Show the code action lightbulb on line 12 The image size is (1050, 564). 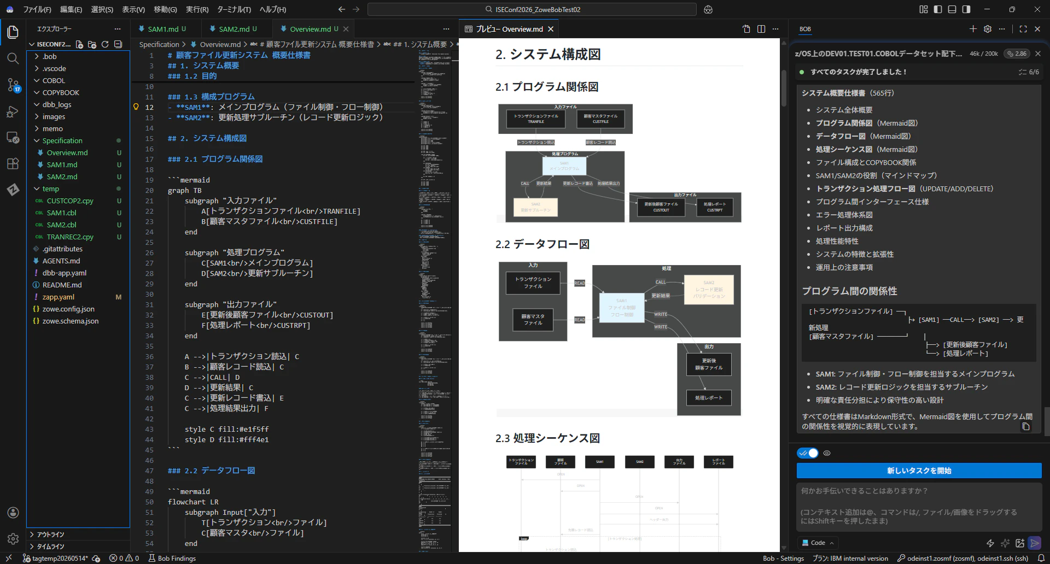(x=136, y=107)
